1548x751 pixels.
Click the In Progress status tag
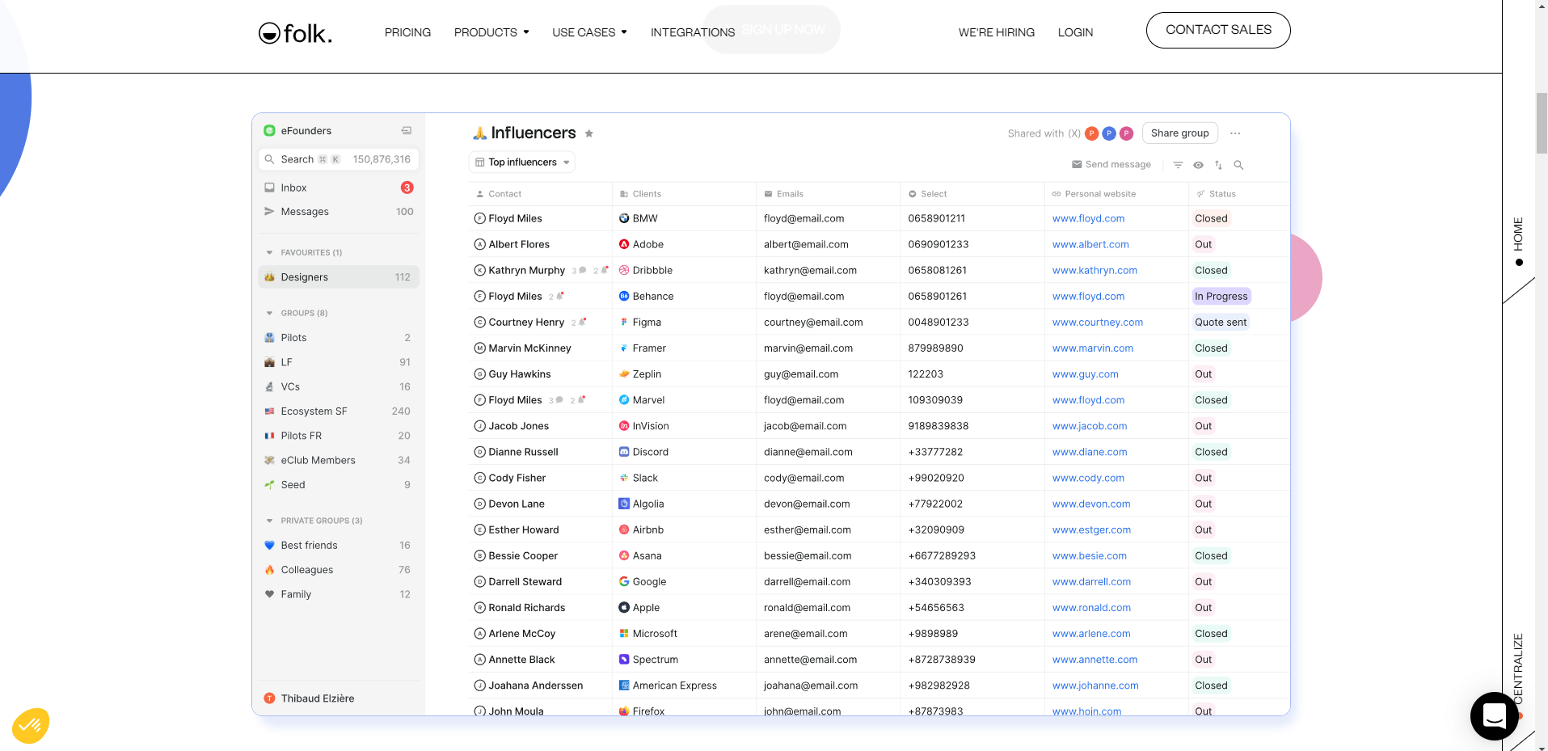(x=1221, y=297)
